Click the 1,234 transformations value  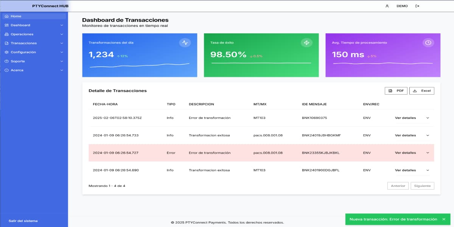click(x=101, y=54)
